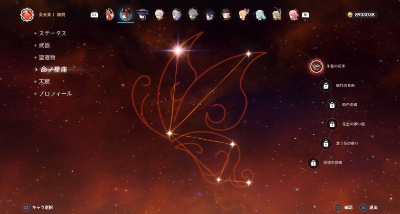This screenshot has width=400, height=214.
Task: Select the grey-green haired character portrait
Action: pyautogui.click(x=192, y=14)
